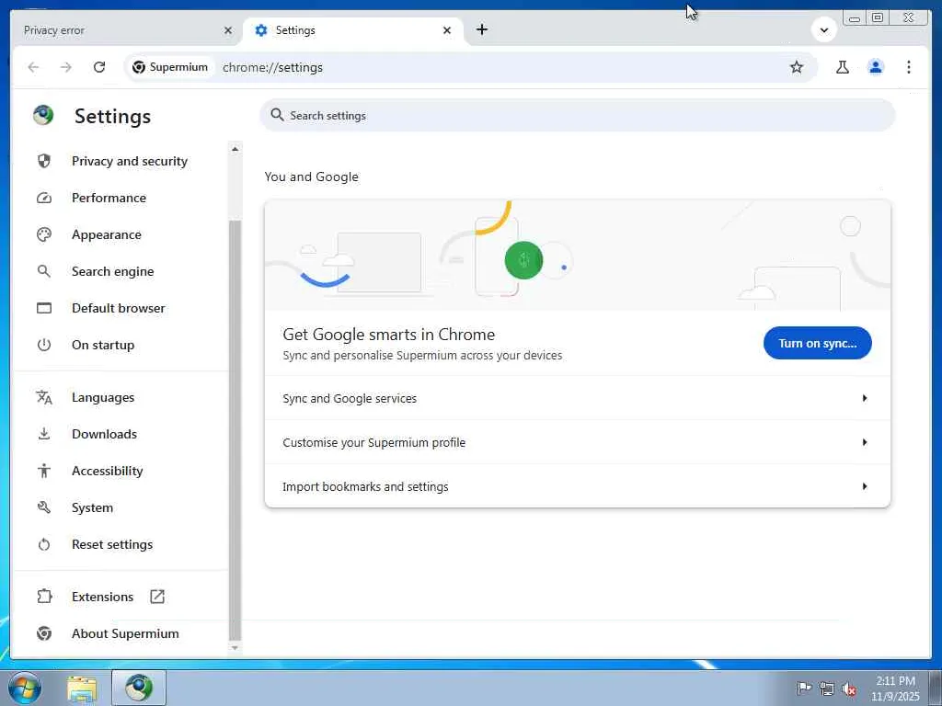
Task: Click the external link icon beside Extensions
Action: (x=157, y=597)
